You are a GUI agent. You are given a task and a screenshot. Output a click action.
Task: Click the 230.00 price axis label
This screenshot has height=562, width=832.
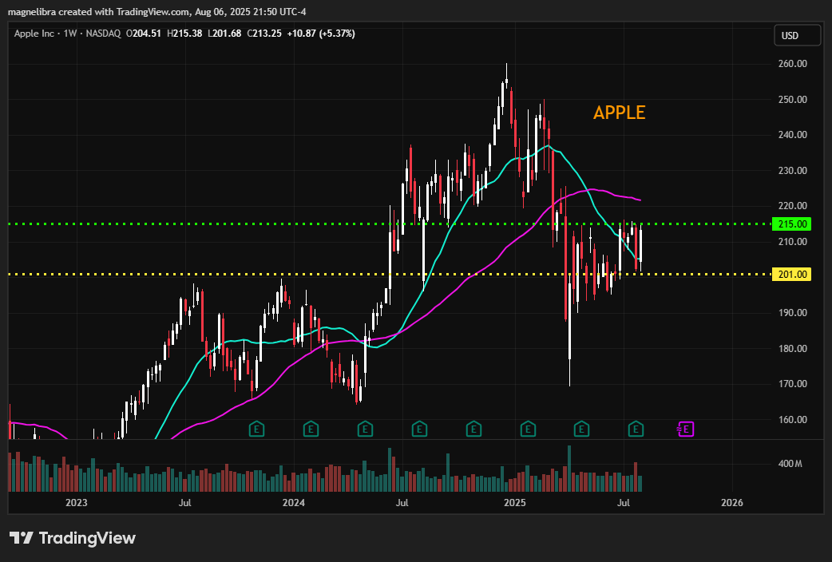[x=793, y=170]
